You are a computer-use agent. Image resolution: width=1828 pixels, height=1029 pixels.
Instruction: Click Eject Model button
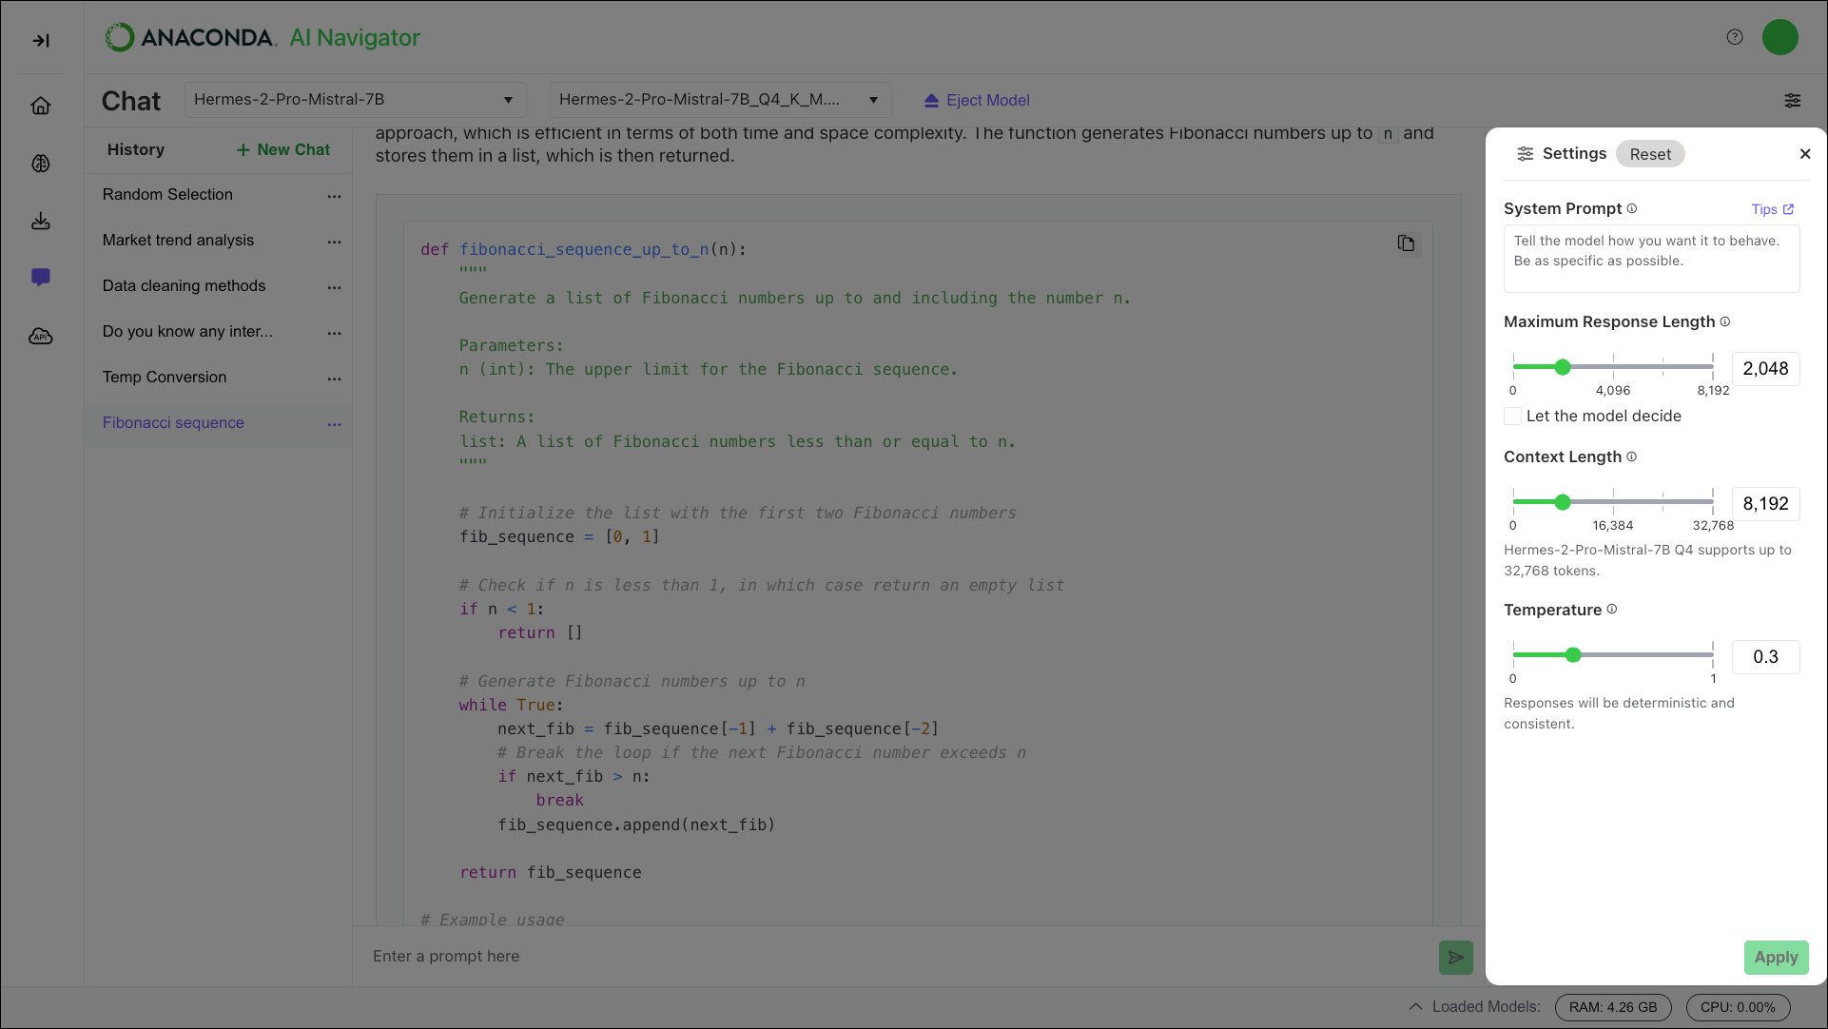[977, 100]
